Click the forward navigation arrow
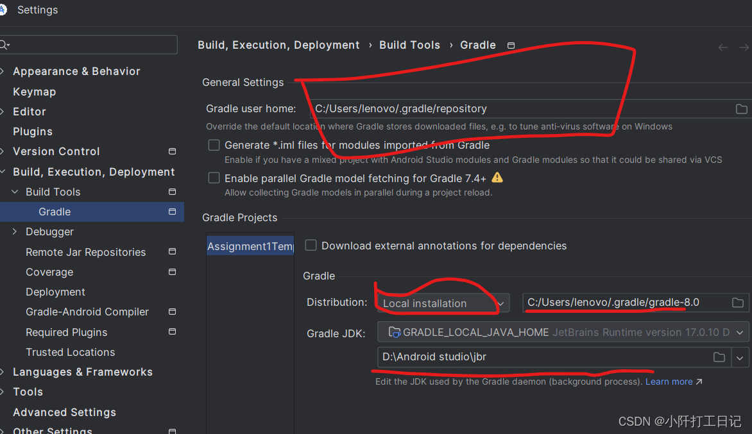 pyautogui.click(x=744, y=47)
